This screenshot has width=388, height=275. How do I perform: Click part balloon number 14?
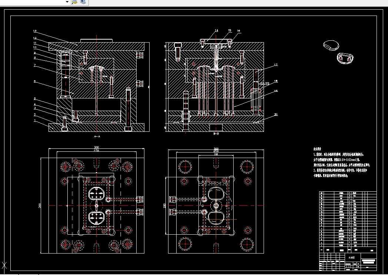click(217, 31)
